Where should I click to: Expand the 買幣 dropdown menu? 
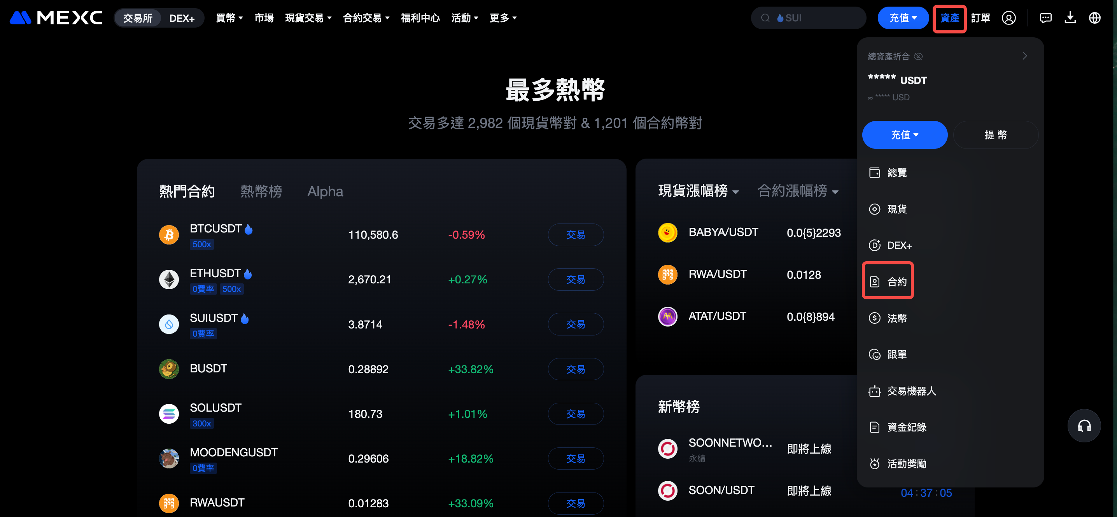click(x=229, y=18)
